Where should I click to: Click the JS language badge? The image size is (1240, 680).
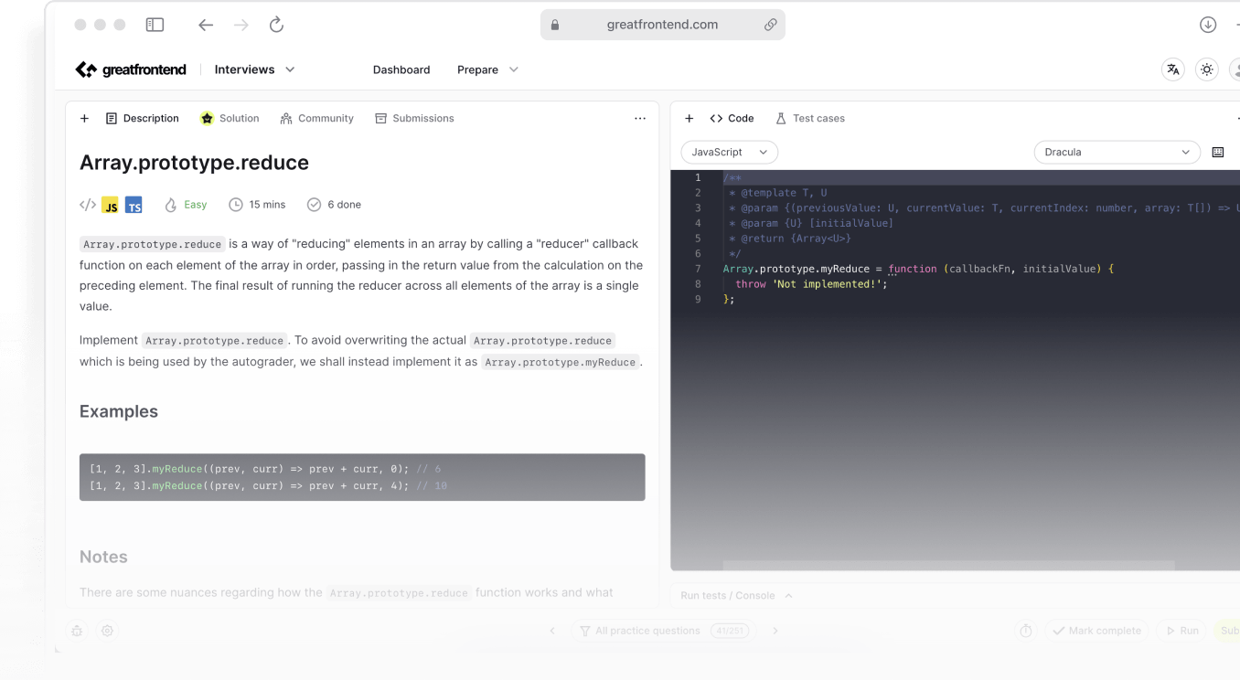[x=111, y=205]
